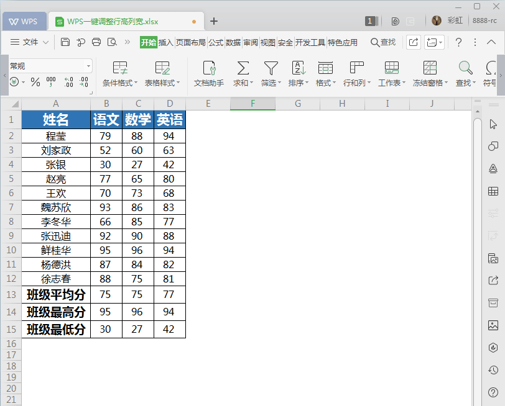The width and height of the screenshot is (505, 406).
Task: Click the vertical scrollbar up arrow
Action: (478, 112)
